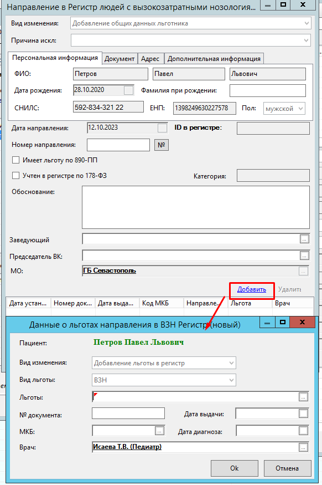Open the Дата выдачи calendar picker
The width and height of the screenshot is (322, 485).
click(x=303, y=413)
